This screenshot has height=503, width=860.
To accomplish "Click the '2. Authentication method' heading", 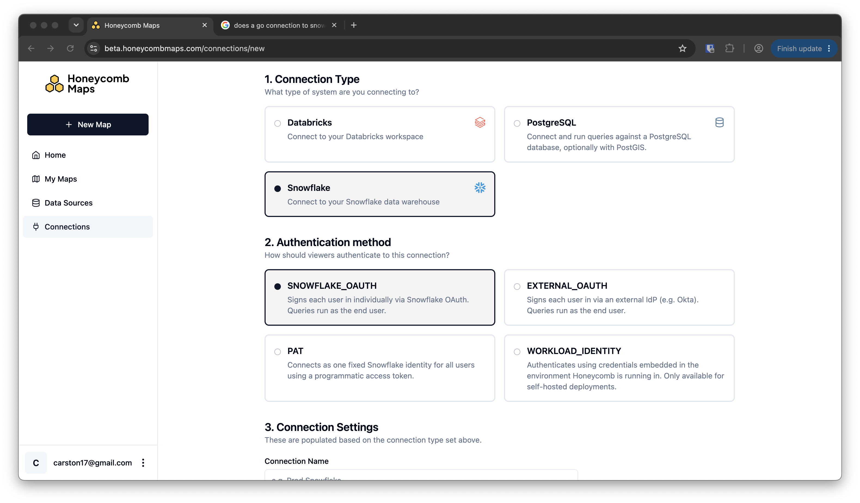I will click(x=328, y=242).
